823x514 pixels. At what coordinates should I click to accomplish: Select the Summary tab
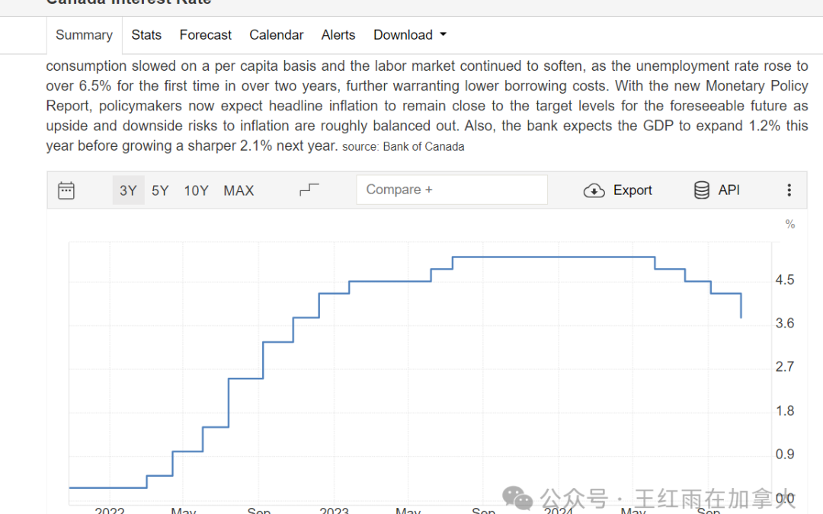point(84,35)
